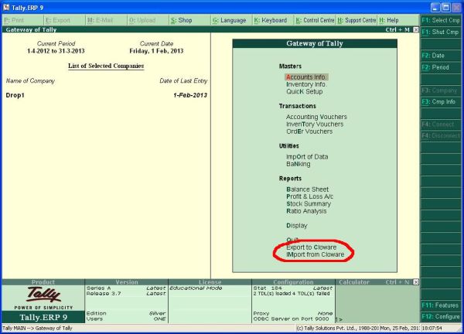Viewport: 464px width, 334px height.
Task: Select Inventory Info under Masters
Action: coord(306,84)
